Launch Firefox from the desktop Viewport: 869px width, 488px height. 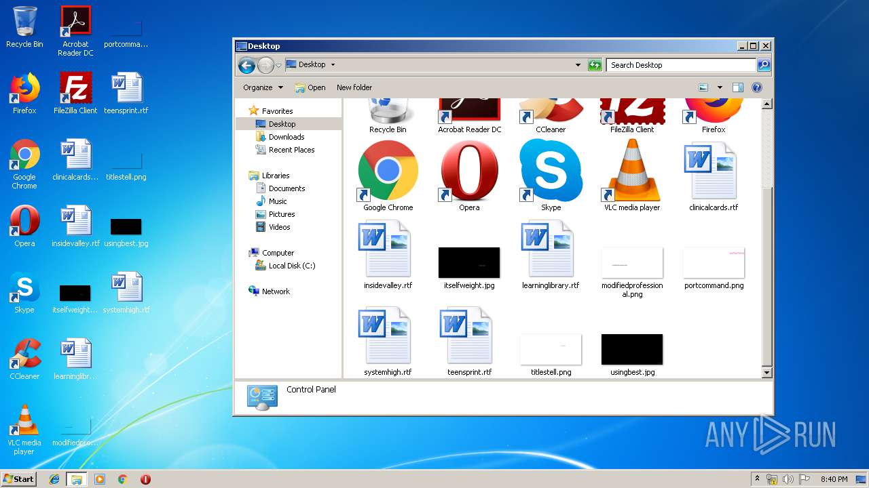coord(24,94)
